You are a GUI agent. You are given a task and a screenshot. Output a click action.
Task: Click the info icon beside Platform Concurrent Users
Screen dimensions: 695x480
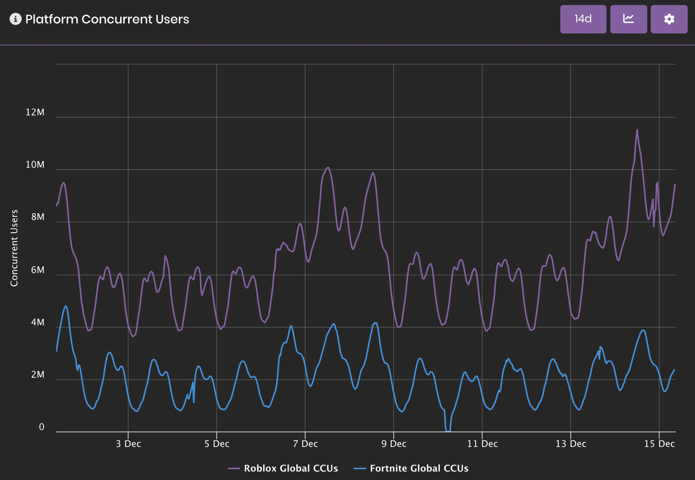click(15, 19)
